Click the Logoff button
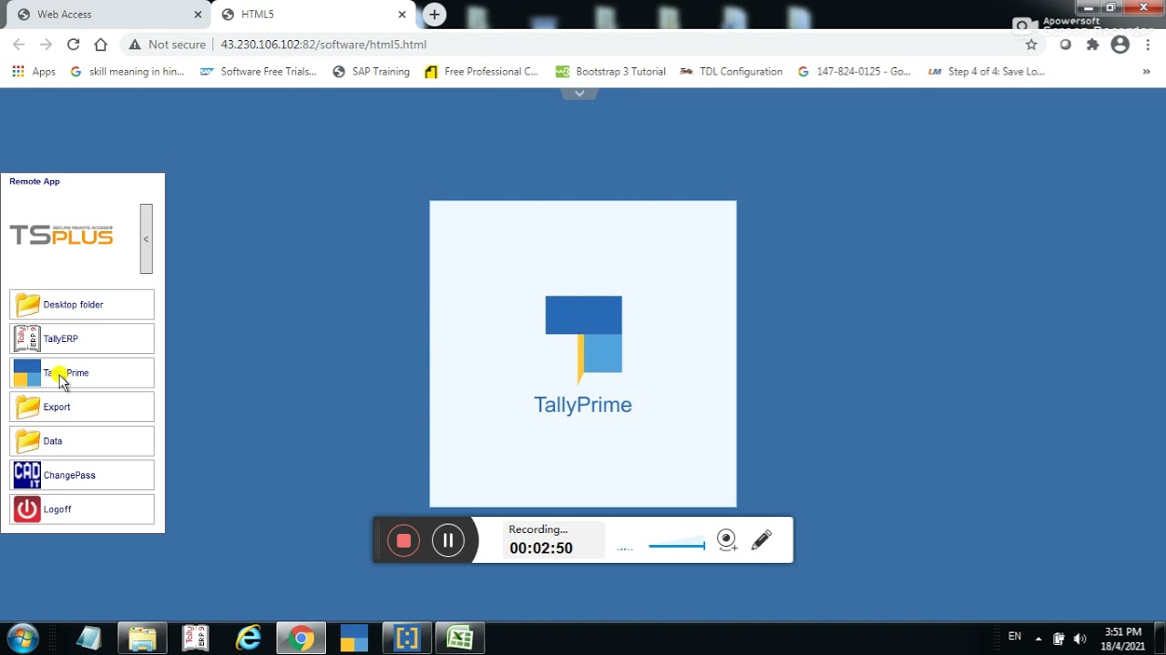Viewport: 1166px width, 655px height. (82, 509)
